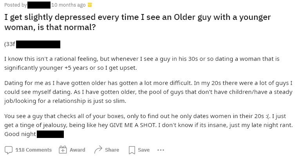This screenshot has width=298, height=159.
Task: Click the paragraph starting 'I know this isn't'
Action: click(x=142, y=63)
